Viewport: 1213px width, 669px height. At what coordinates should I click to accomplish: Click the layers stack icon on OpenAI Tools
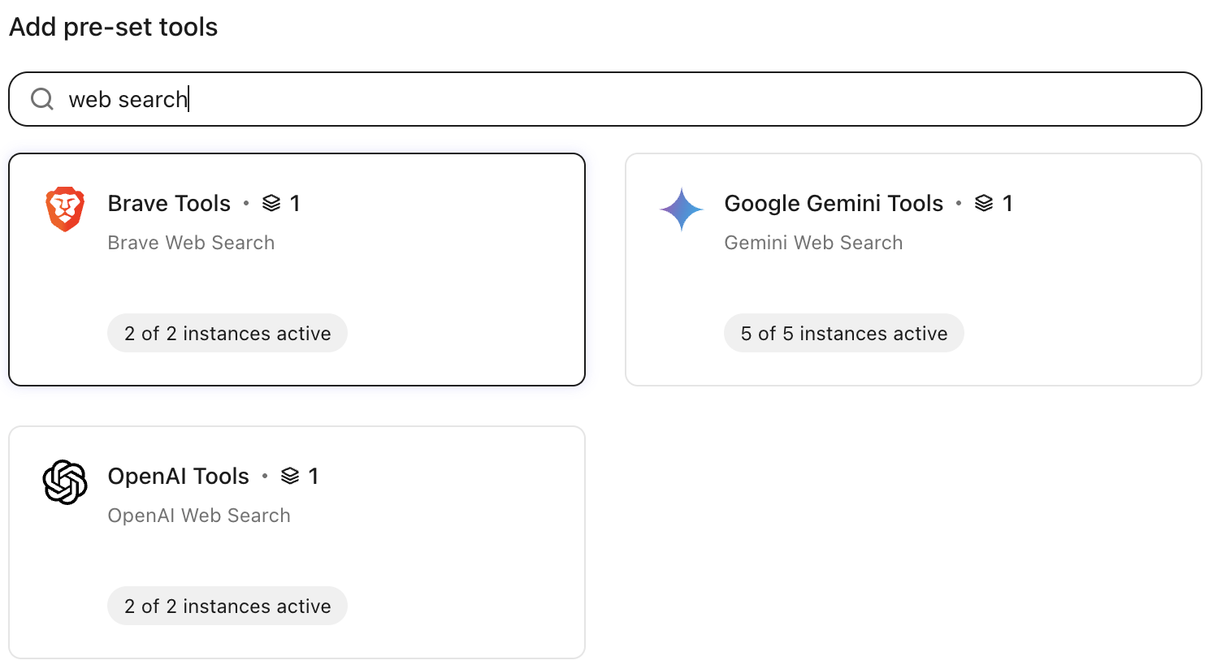290,476
